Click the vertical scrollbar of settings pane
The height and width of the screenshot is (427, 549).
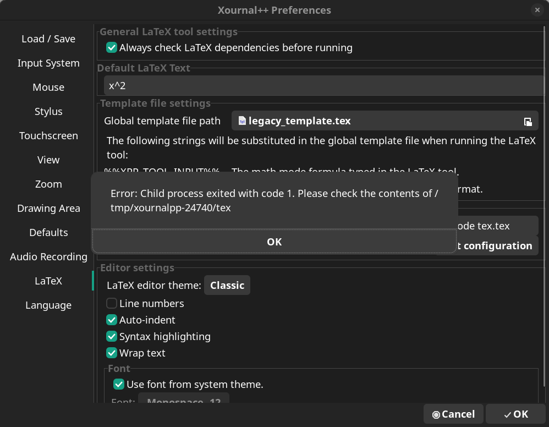point(545,207)
